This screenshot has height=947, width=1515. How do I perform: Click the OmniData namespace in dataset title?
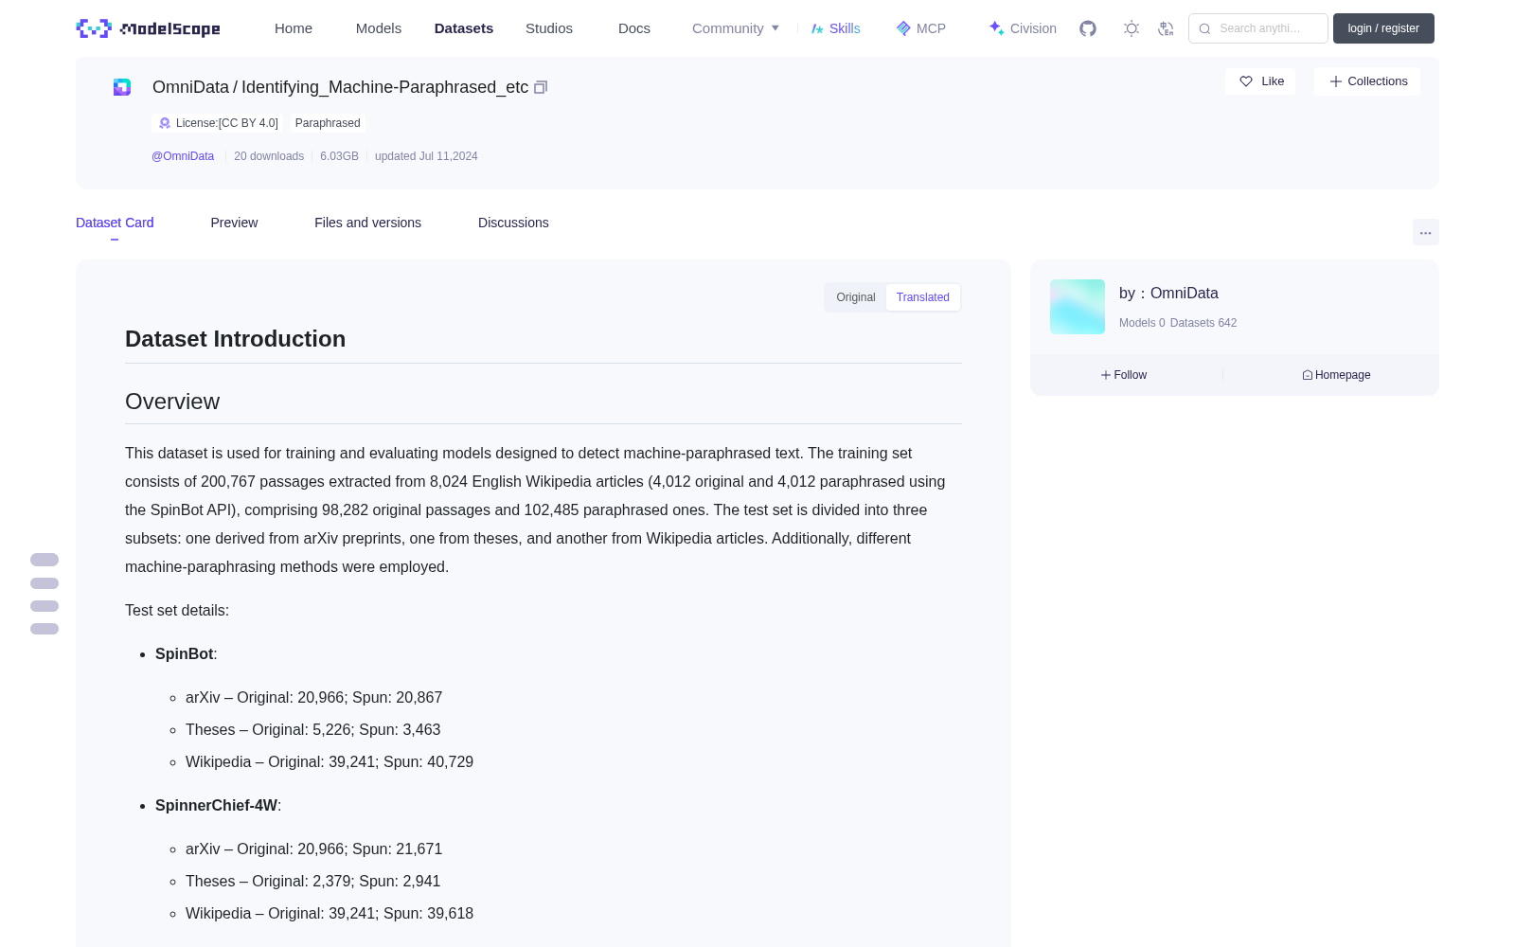pos(190,87)
